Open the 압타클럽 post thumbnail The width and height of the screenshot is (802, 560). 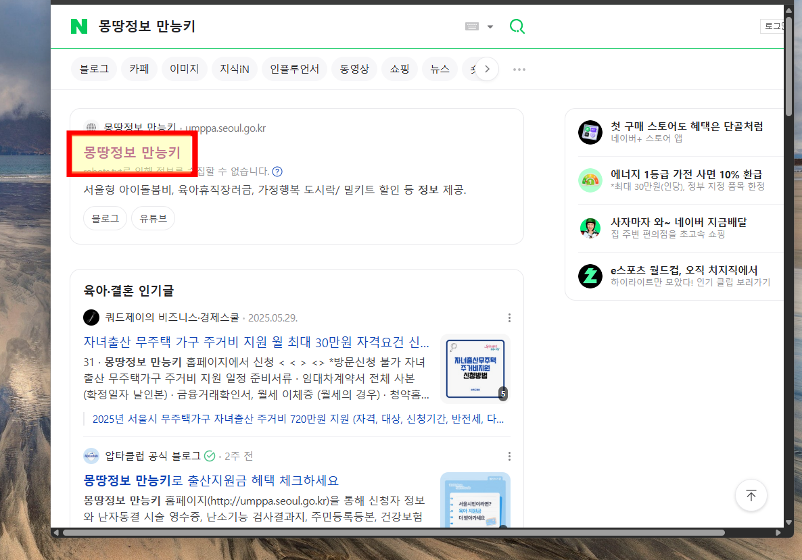pyautogui.click(x=475, y=500)
